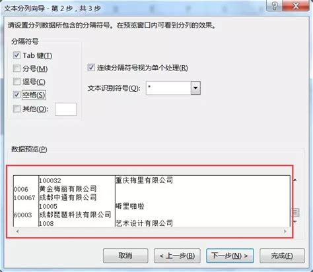Enable the 逗号 delimiter checkbox
The image size is (313, 272).
pyautogui.click(x=17, y=82)
